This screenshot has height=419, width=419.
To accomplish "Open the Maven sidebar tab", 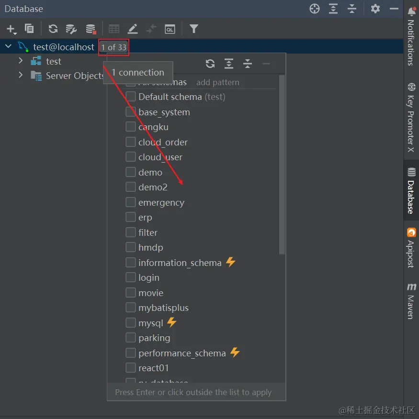I will (411, 301).
